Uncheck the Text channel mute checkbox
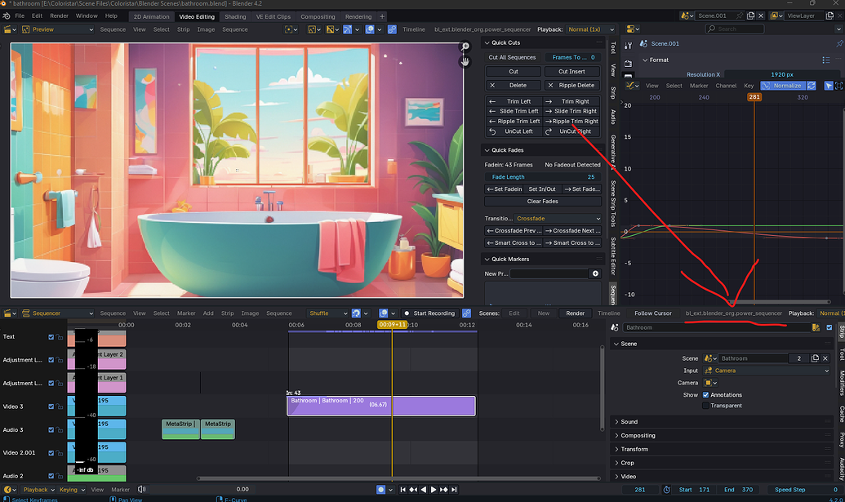 51,337
